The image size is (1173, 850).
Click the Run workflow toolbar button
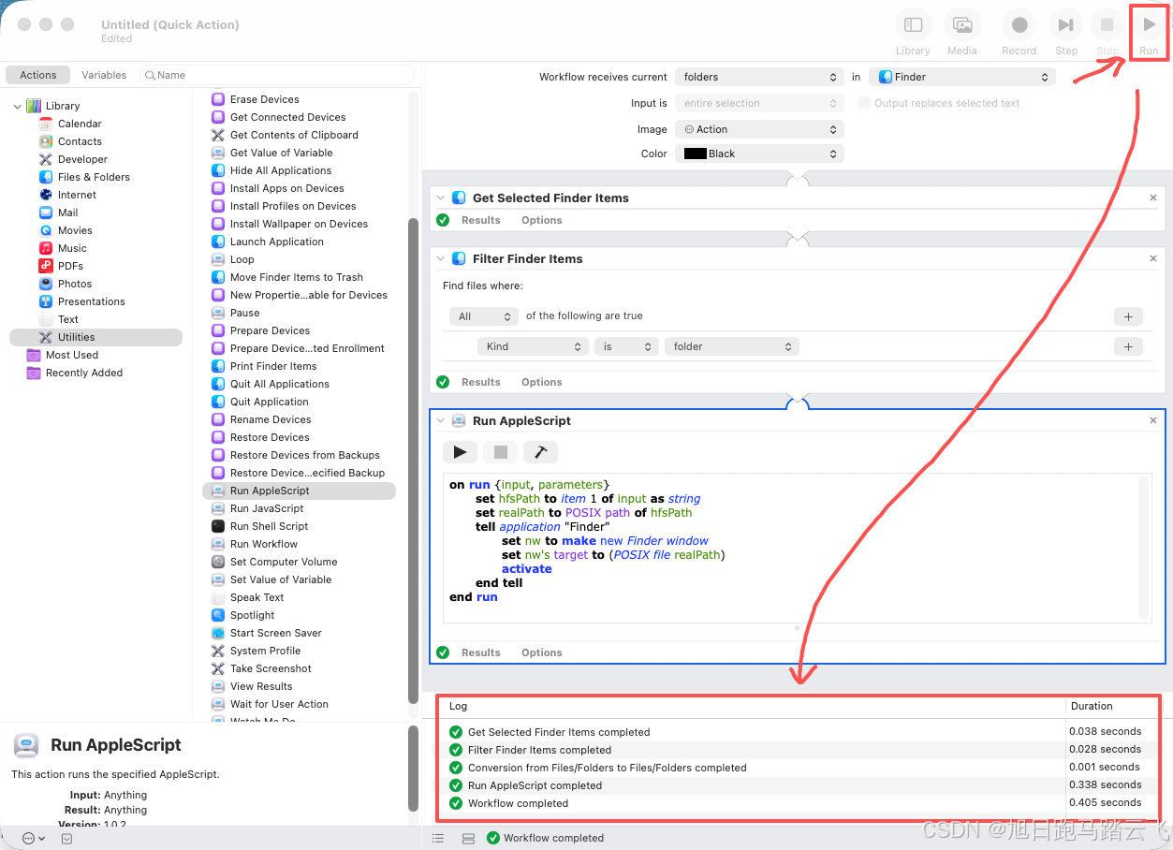[x=1149, y=26]
